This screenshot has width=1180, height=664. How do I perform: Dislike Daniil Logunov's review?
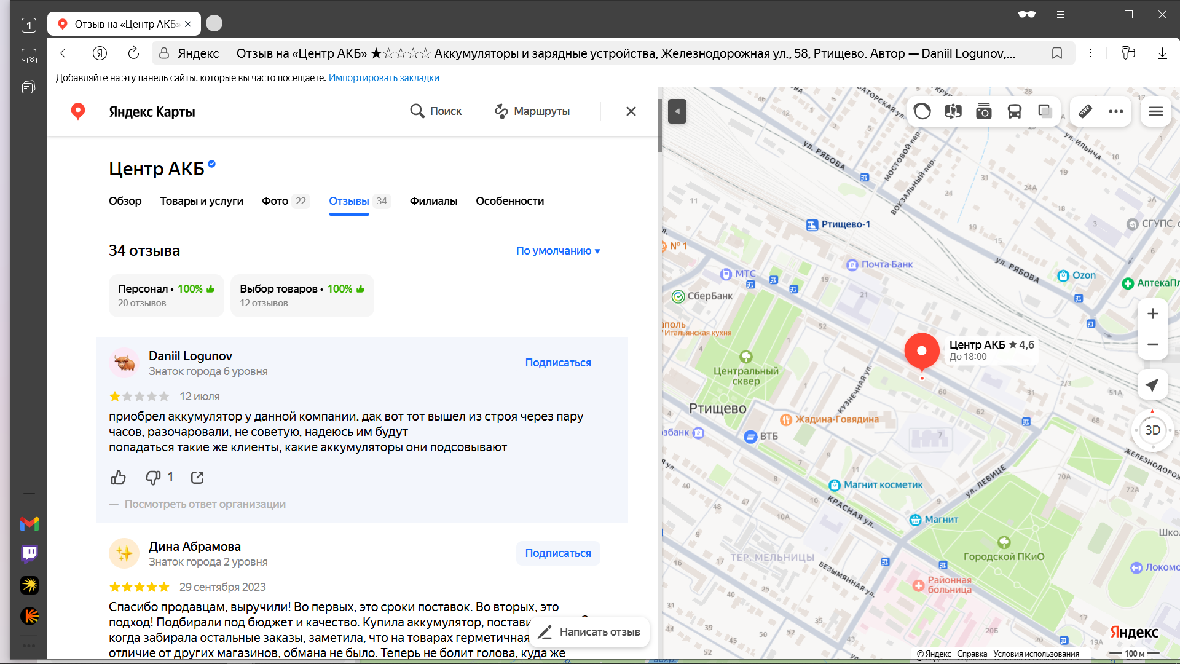click(x=153, y=478)
